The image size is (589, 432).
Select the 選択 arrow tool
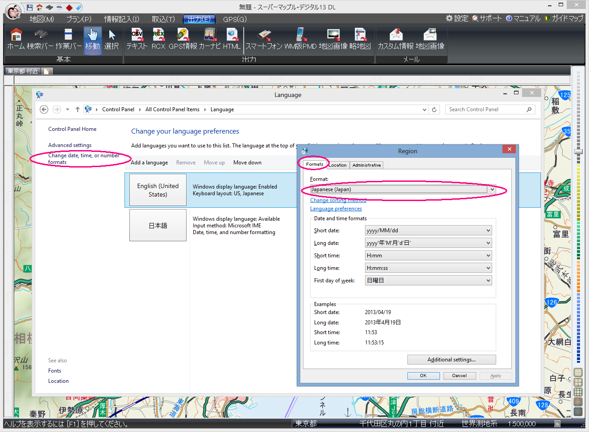point(112,39)
